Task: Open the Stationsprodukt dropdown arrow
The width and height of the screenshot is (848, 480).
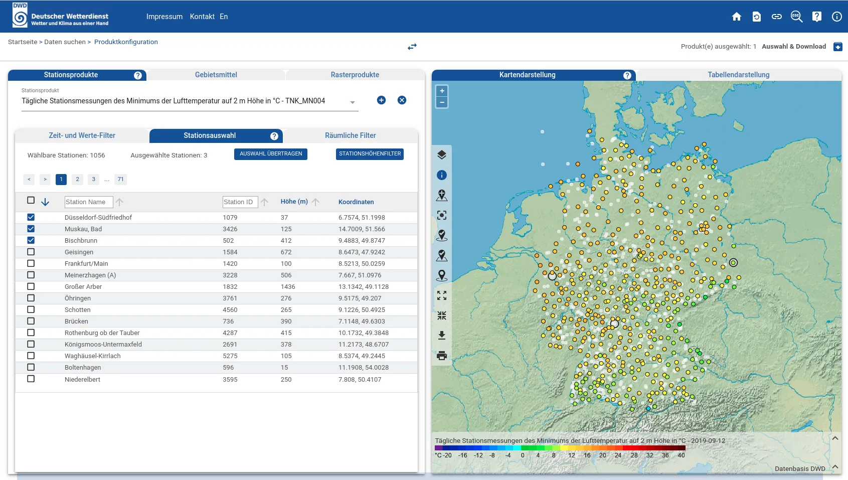Action: (353, 102)
